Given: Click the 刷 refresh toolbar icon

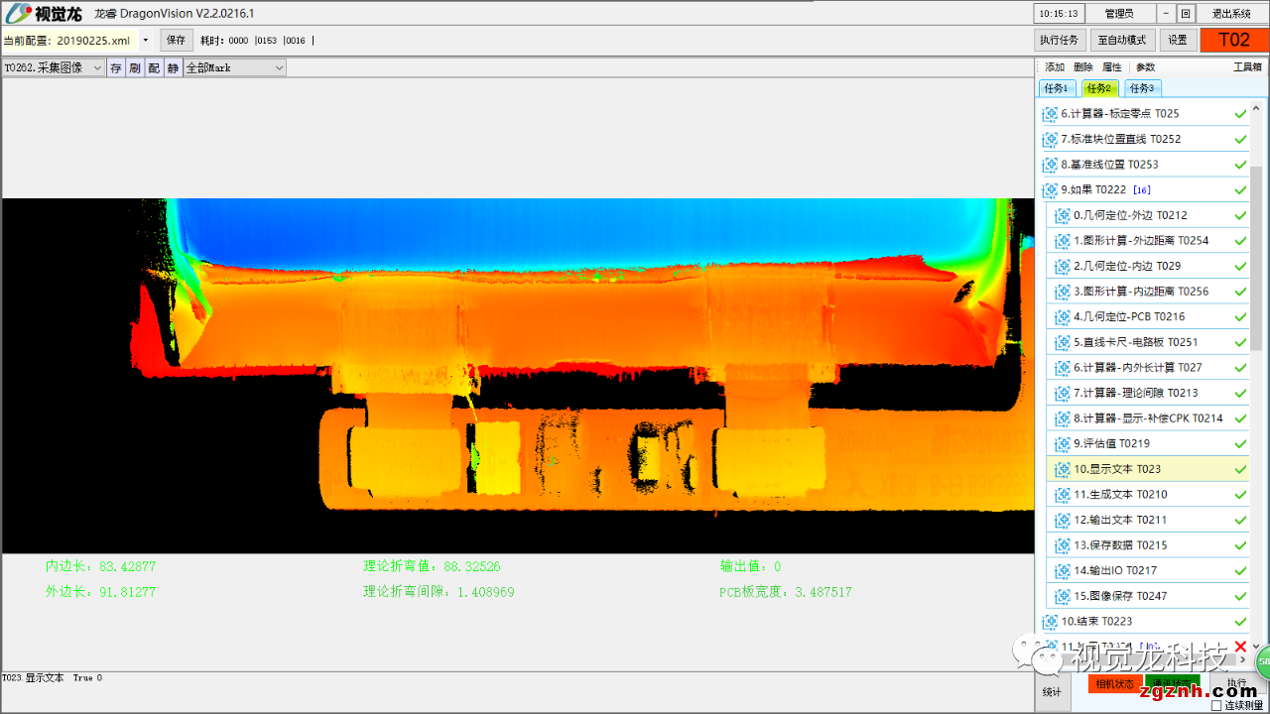Looking at the screenshot, I should tap(135, 68).
